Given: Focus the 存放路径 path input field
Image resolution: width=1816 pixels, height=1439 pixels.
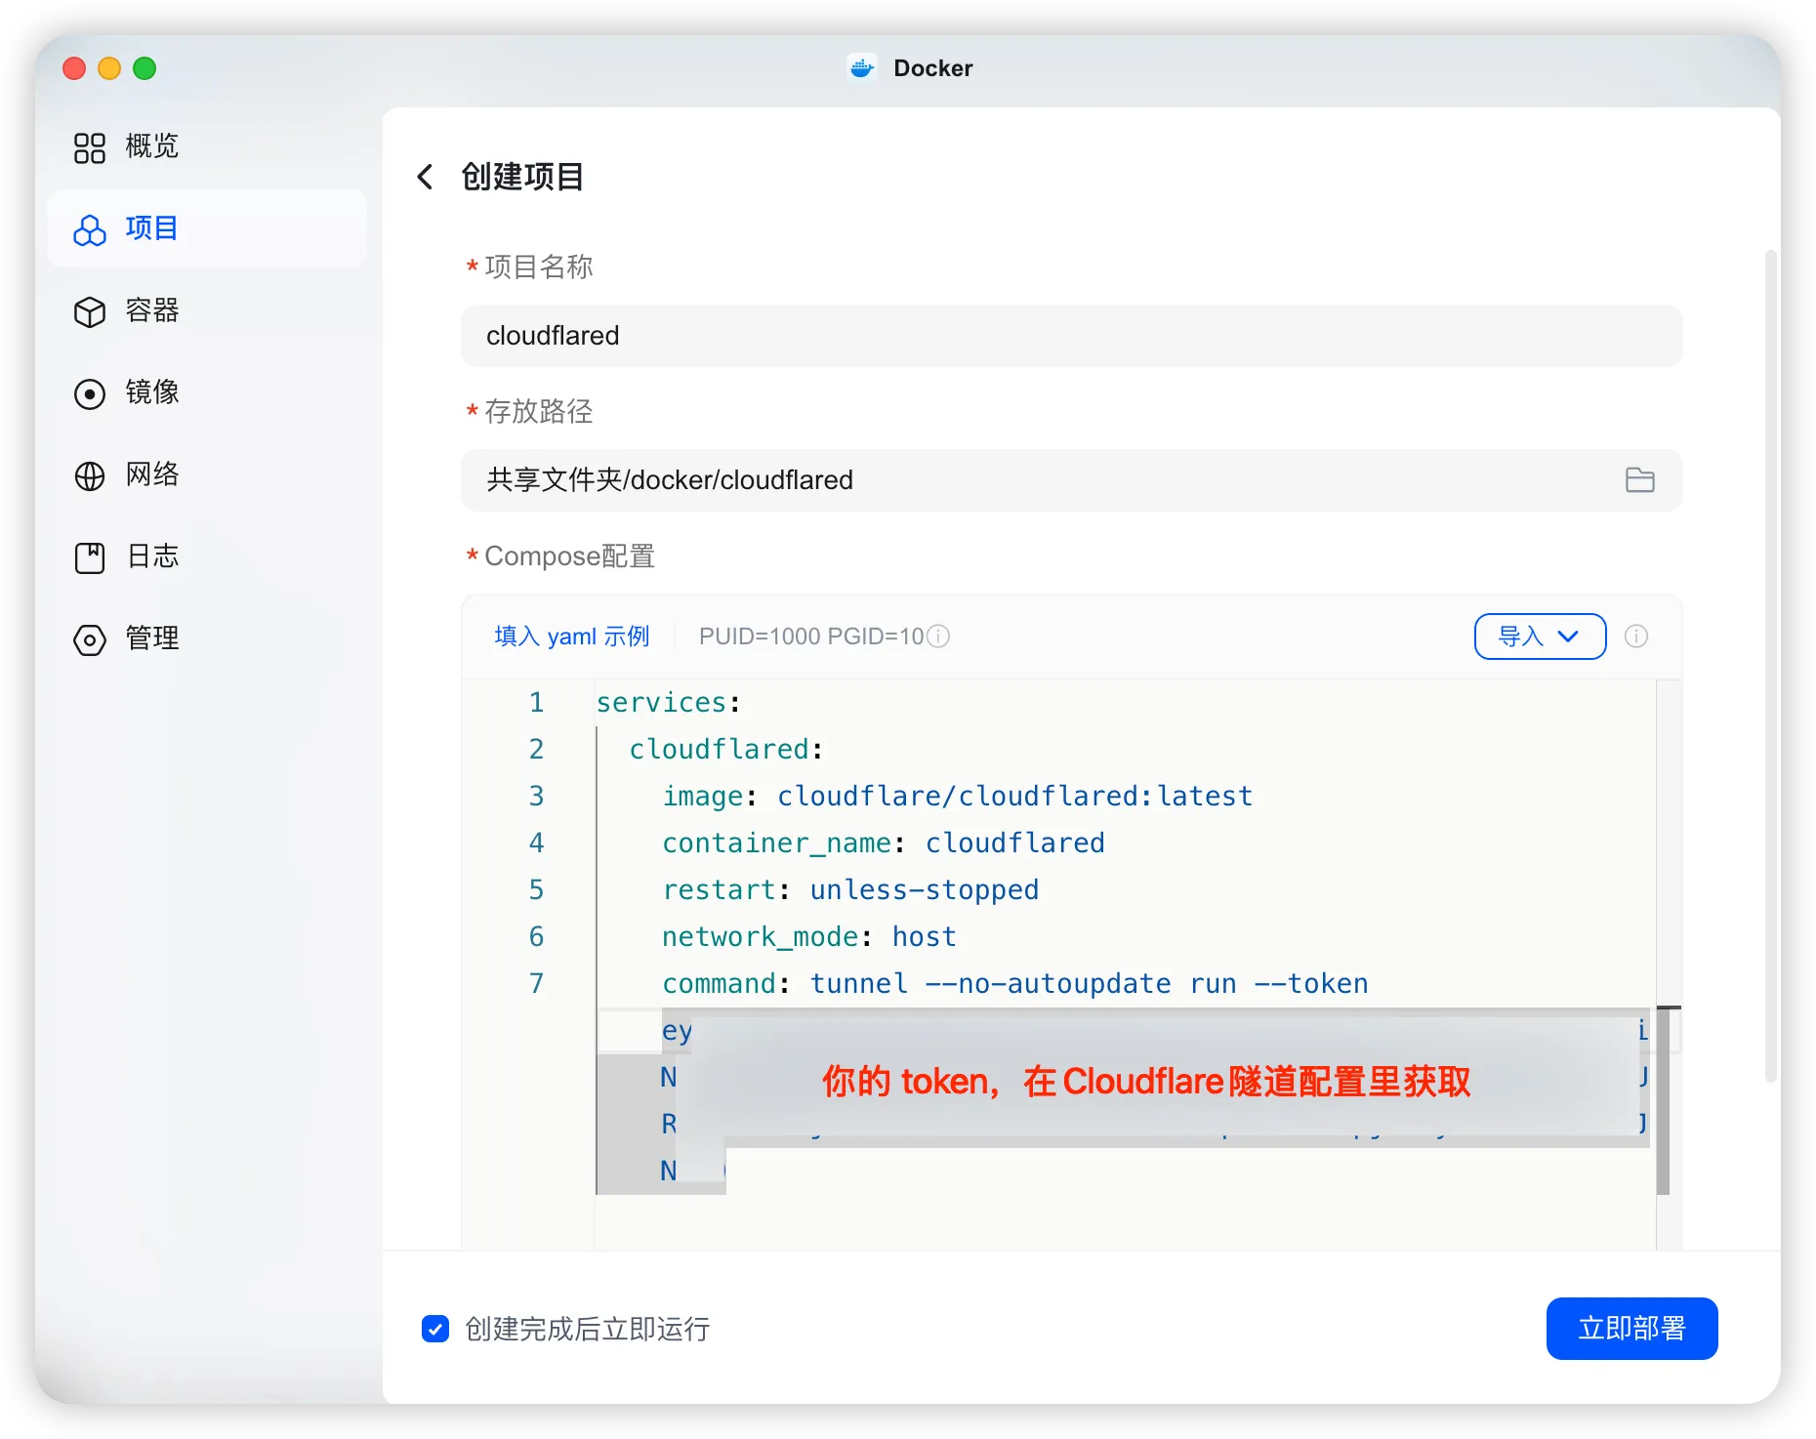Looking at the screenshot, I should point(1071,480).
